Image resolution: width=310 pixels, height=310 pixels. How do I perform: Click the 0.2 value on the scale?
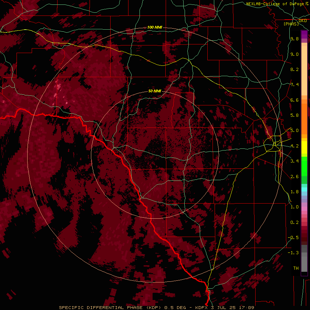(294, 222)
